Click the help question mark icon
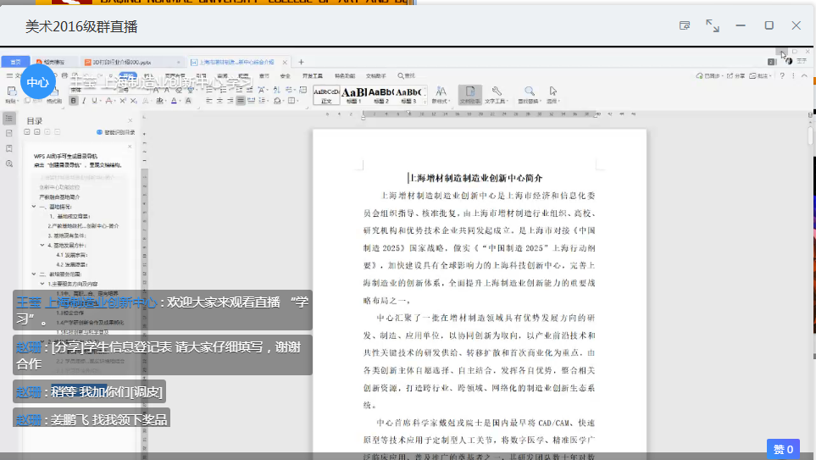The height and width of the screenshot is (460, 816). click(x=781, y=76)
